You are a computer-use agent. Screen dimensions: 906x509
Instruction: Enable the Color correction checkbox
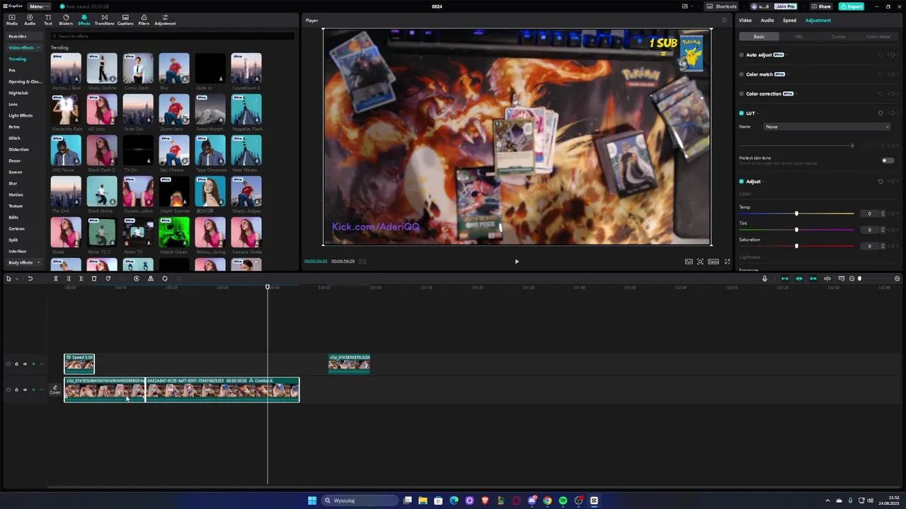point(742,94)
